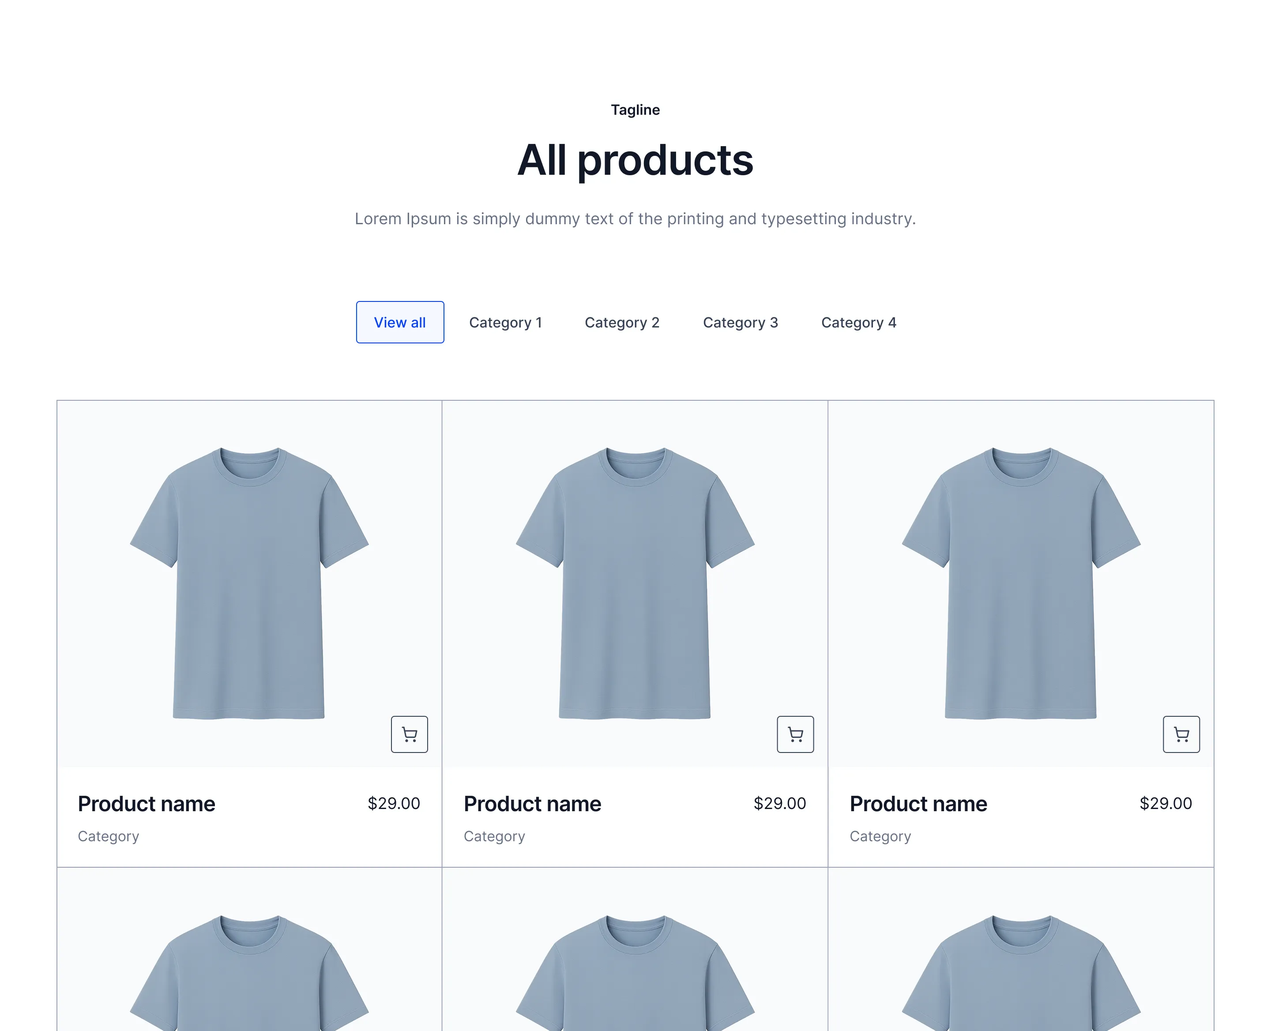Choose the Category 4 filter tab
The image size is (1271, 1031).
tap(858, 322)
